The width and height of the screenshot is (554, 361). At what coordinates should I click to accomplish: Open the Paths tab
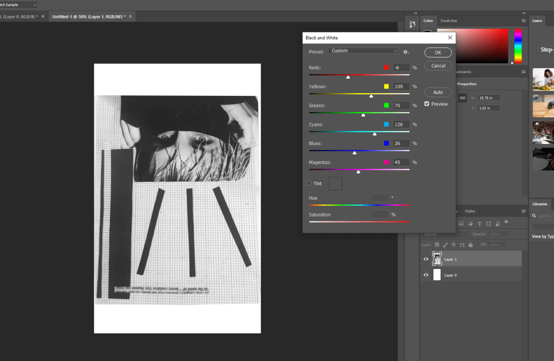coord(470,211)
